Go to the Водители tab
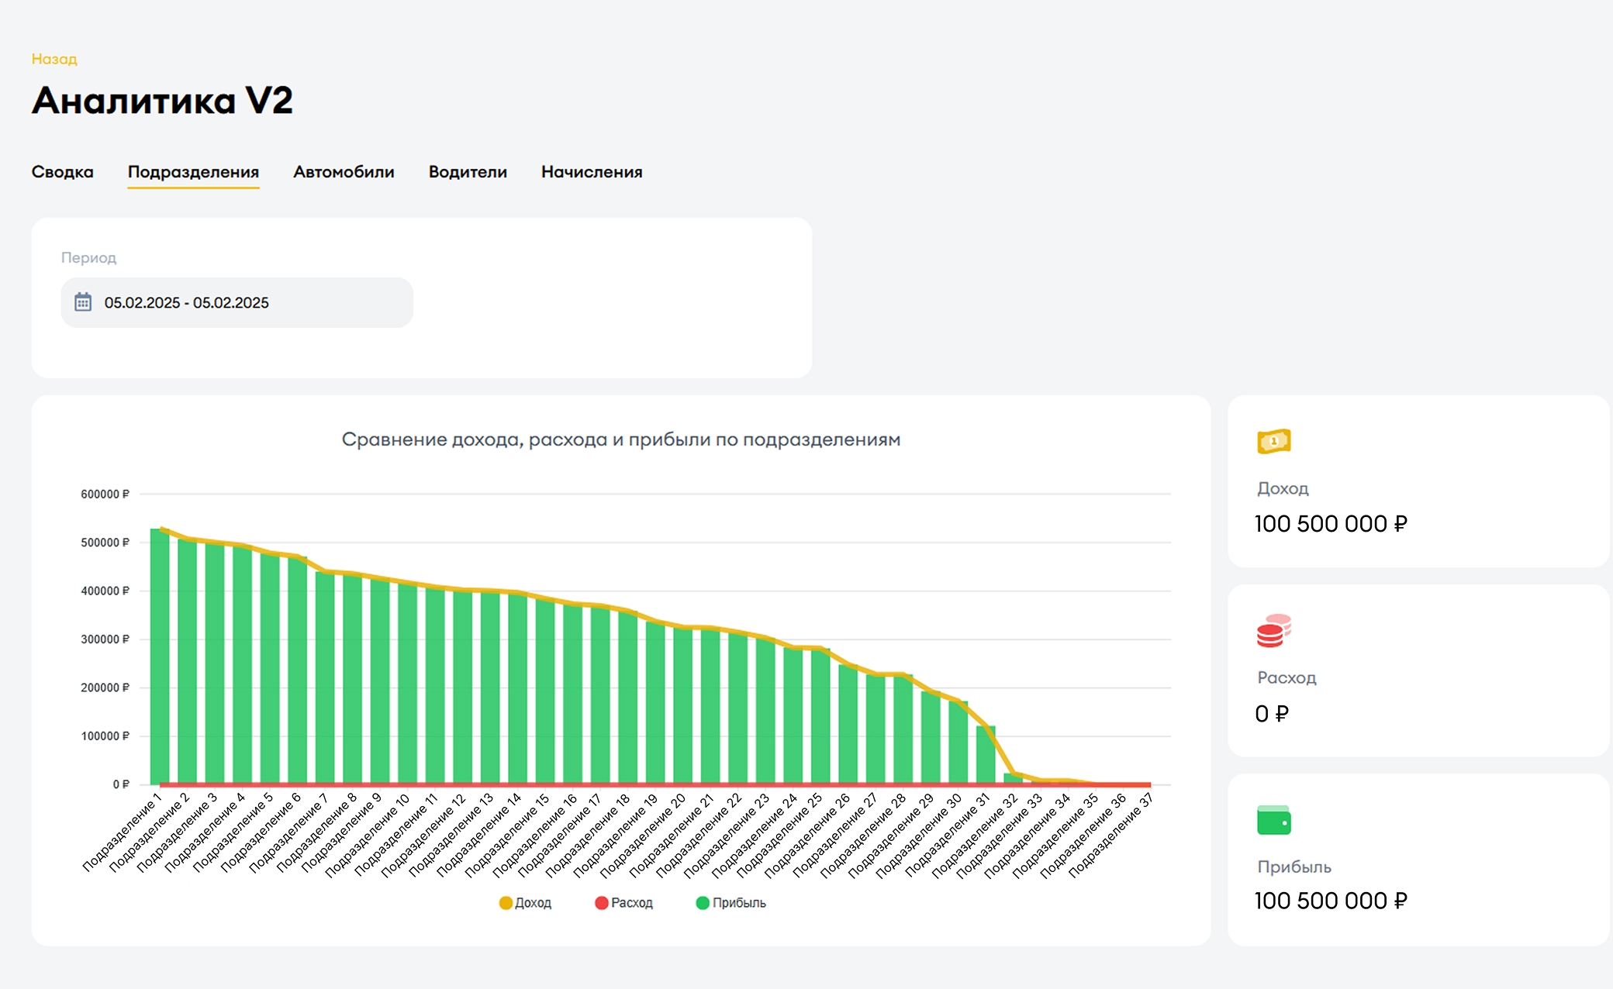Screen dimensions: 1613x989 point(468,172)
